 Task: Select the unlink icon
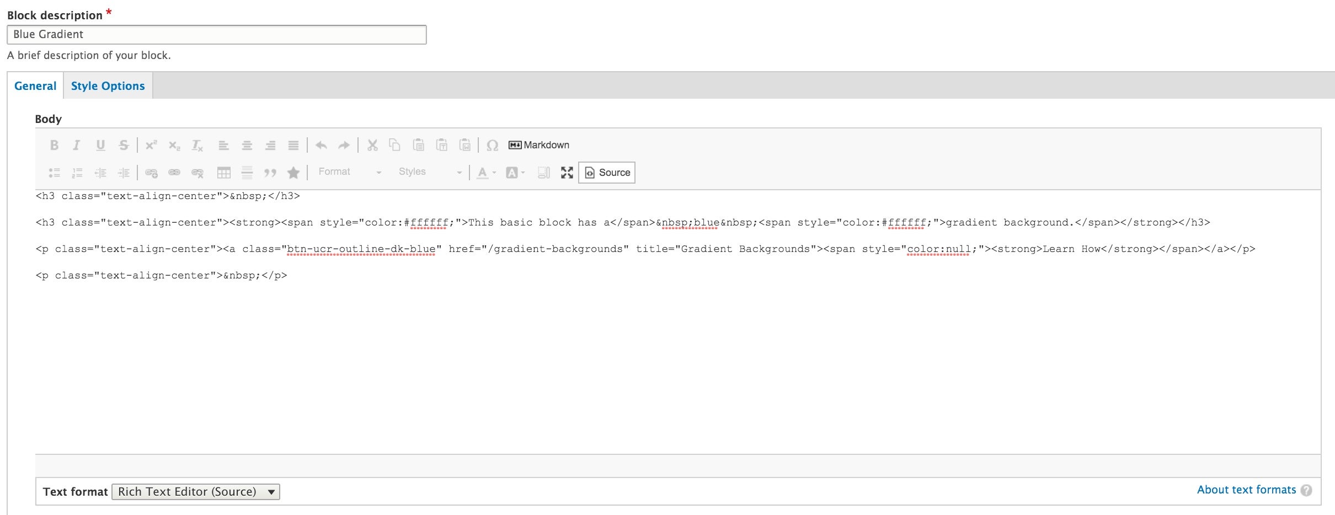coord(197,172)
